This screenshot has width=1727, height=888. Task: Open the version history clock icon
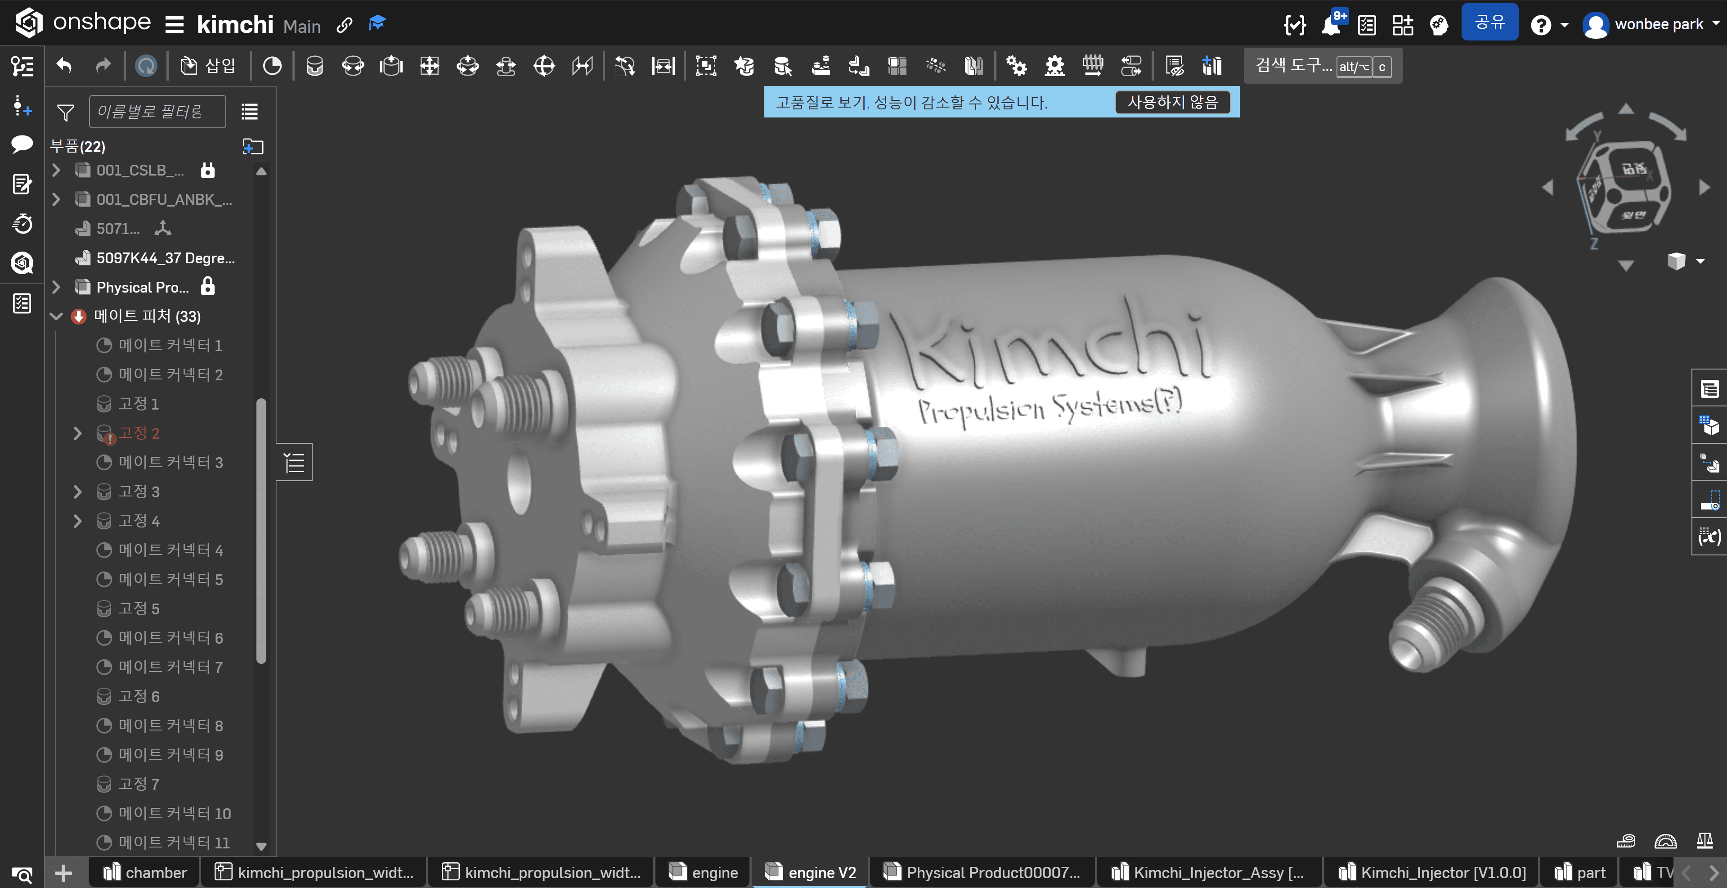click(x=22, y=223)
